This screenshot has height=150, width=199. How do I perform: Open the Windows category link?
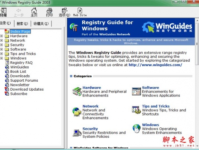pos(151,125)
